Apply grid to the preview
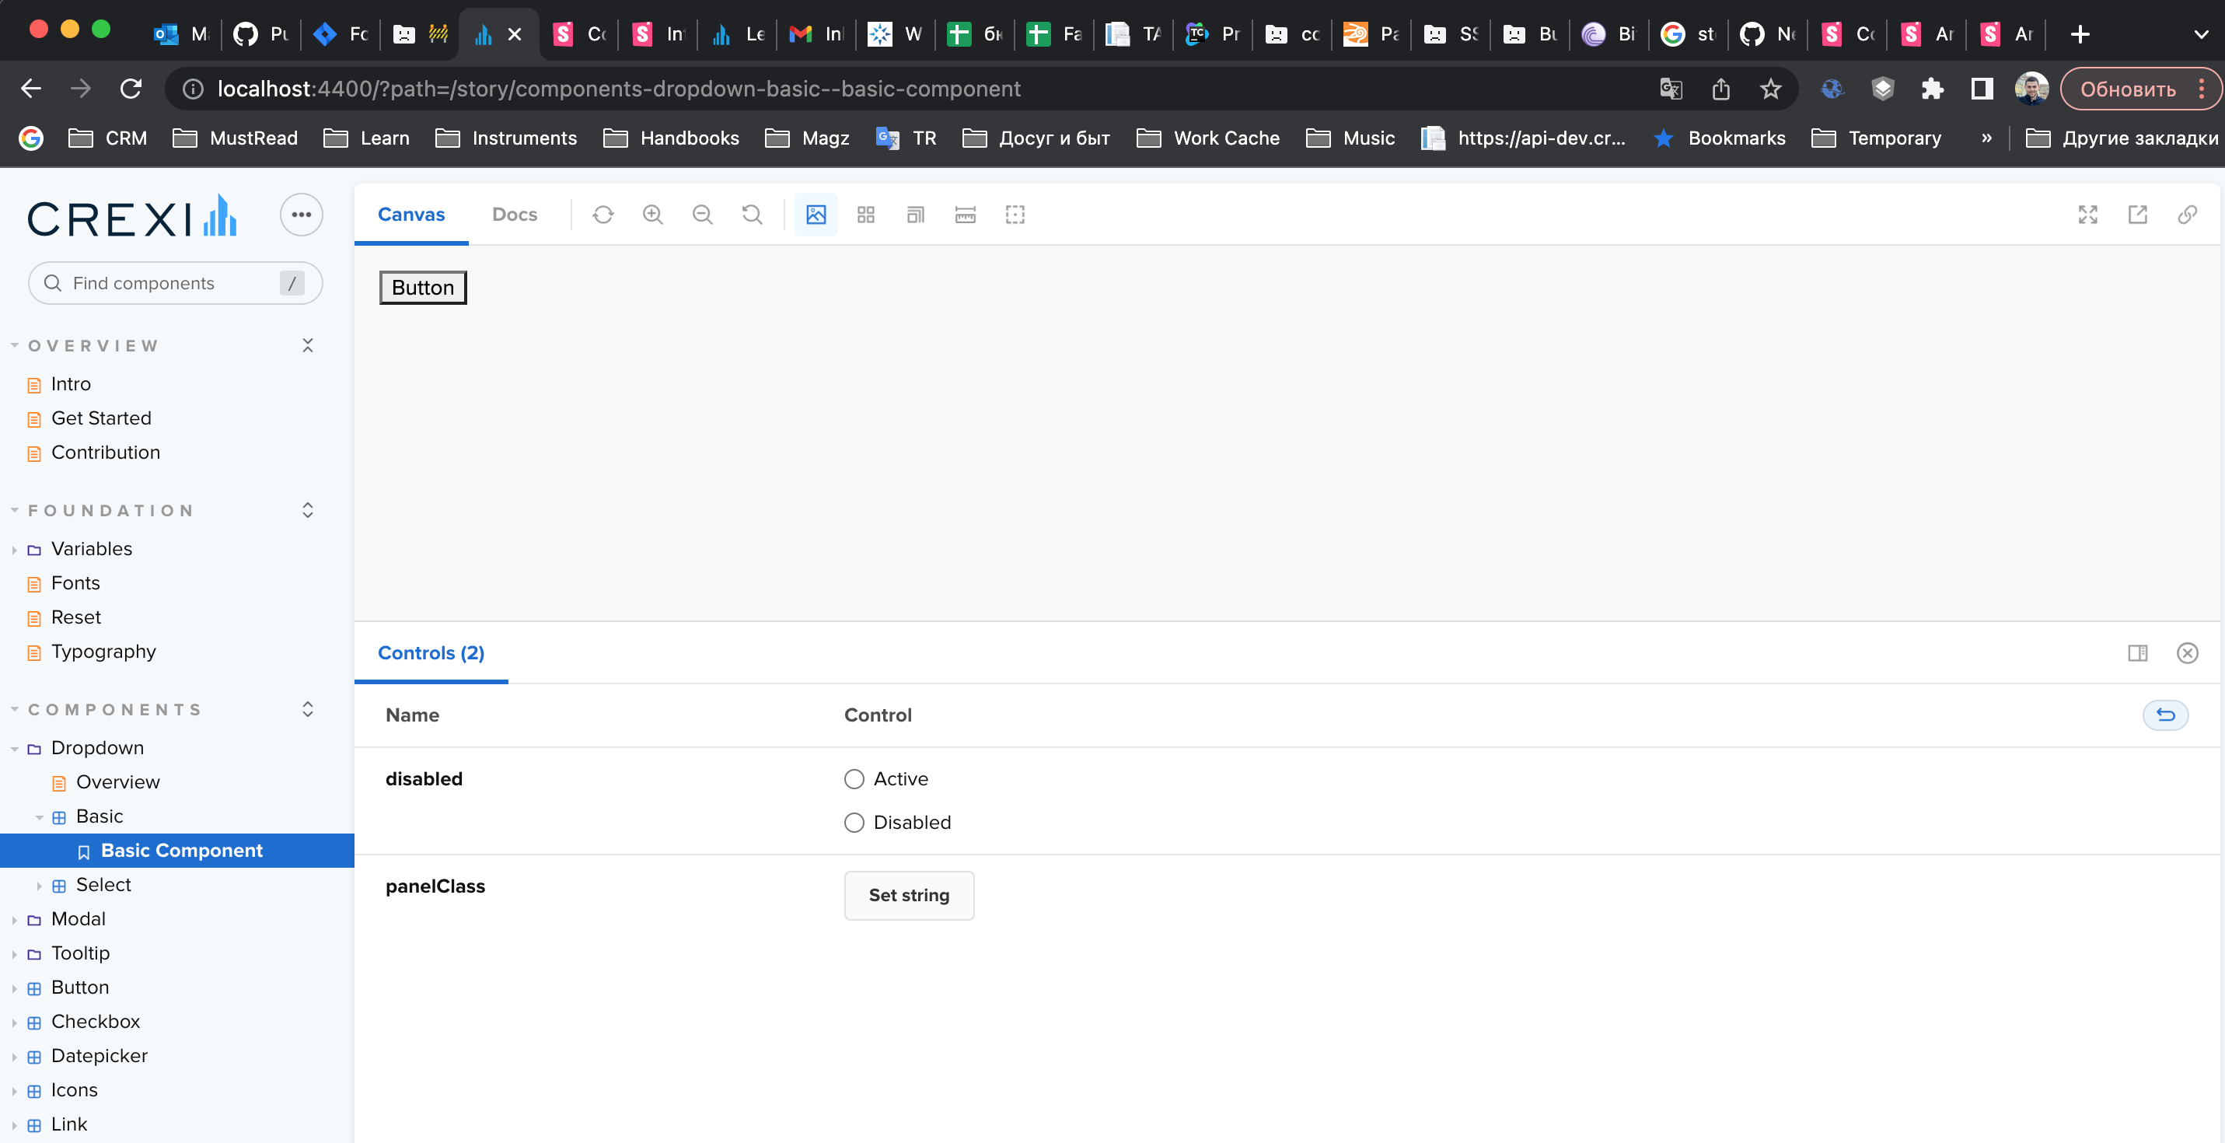The height and width of the screenshot is (1143, 2225). pyautogui.click(x=865, y=215)
